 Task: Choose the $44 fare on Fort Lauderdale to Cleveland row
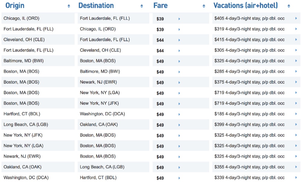(160, 51)
